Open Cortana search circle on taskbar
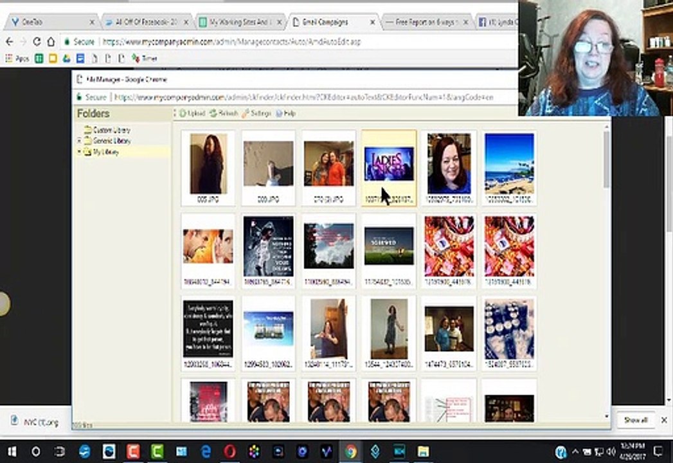 36,451
